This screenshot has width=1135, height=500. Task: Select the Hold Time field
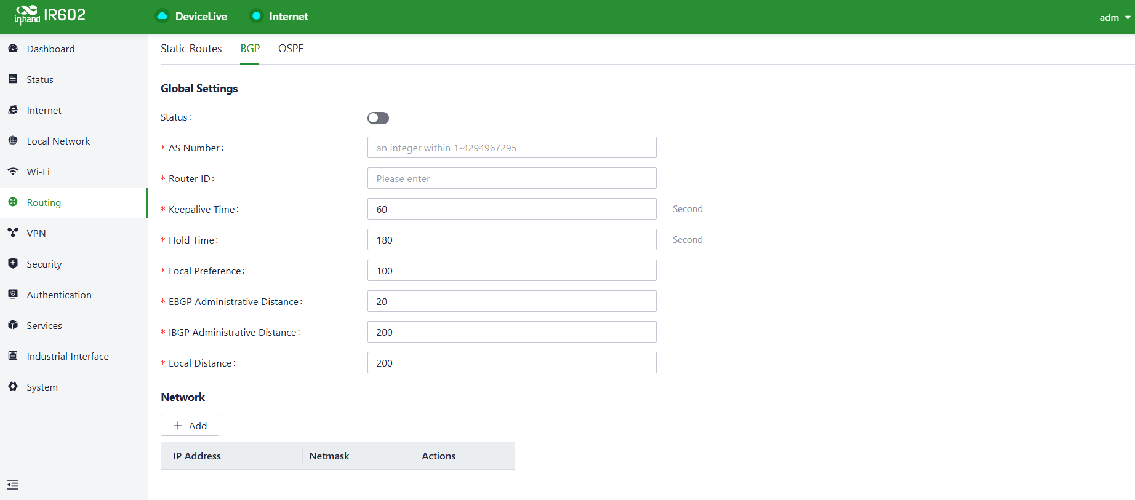tap(511, 240)
